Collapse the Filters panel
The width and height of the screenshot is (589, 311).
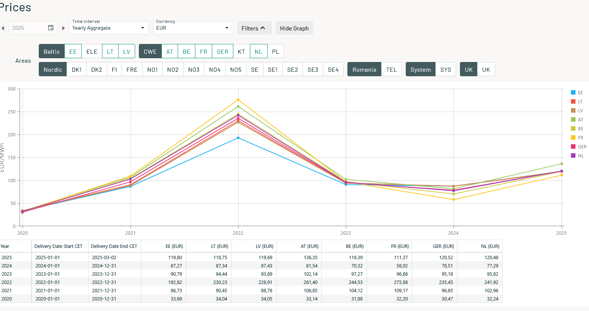tap(254, 28)
